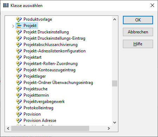Click the icon beside Projektlager

[19, 76]
